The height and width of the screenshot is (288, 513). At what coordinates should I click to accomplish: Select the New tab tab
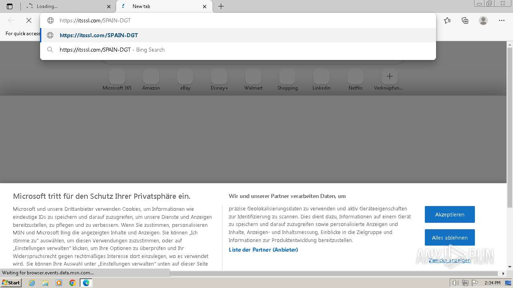click(x=164, y=6)
